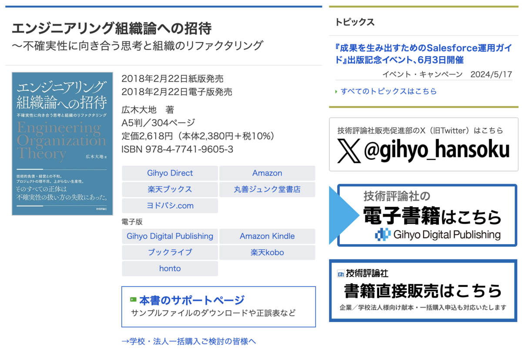Click the green arrow before すべてのトピックス
The width and height of the screenshot is (522, 349).
pos(337,92)
